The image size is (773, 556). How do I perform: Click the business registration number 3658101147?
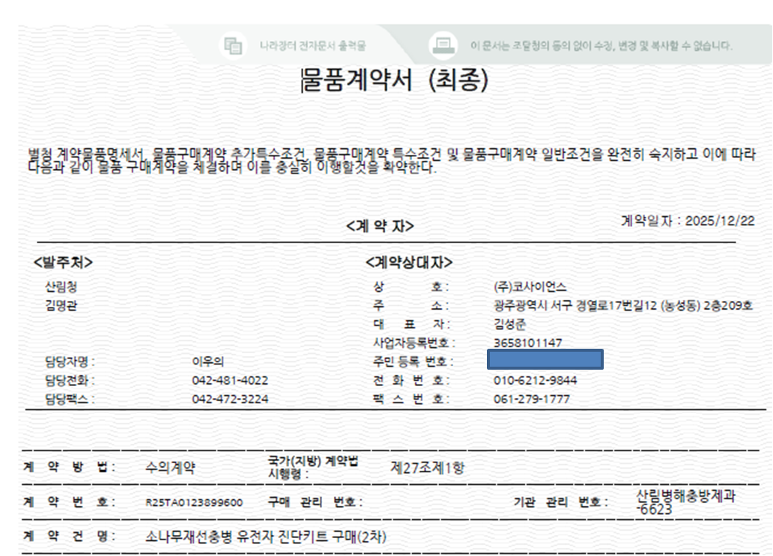tap(527, 343)
